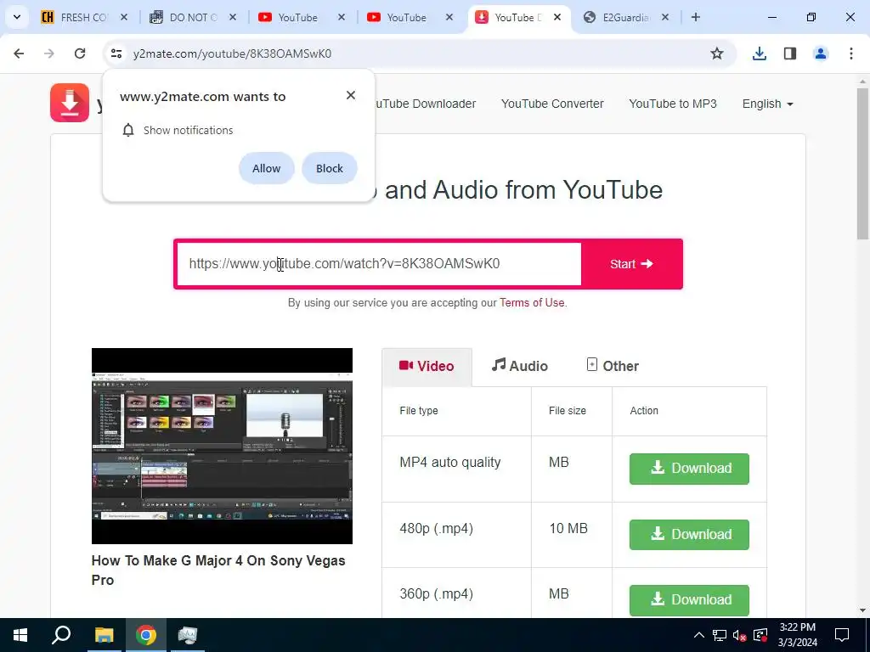Open File Explorer from the taskbar

(104, 635)
